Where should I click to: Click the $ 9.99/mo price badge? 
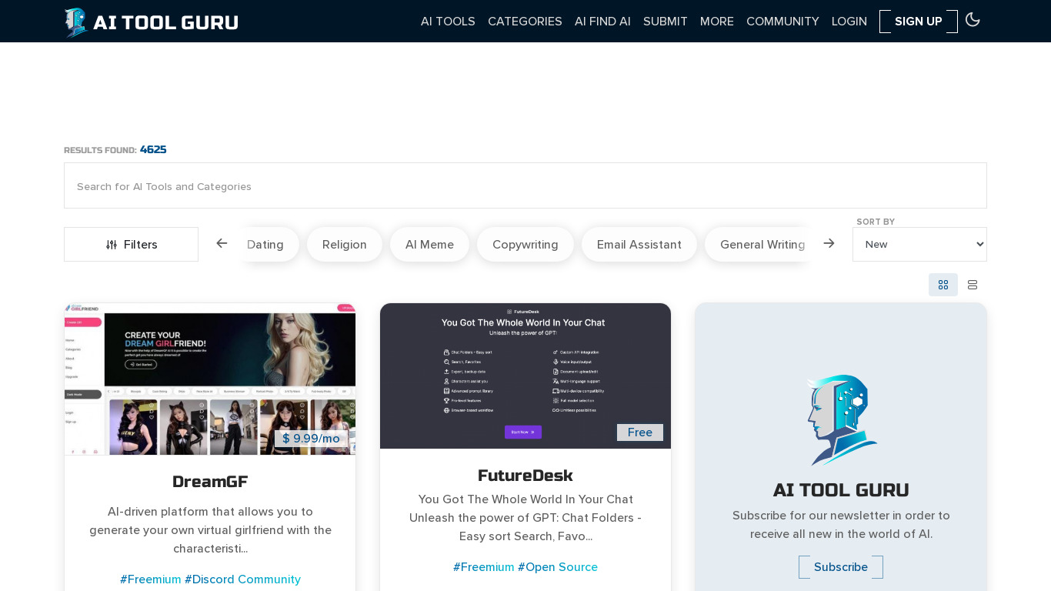(x=311, y=439)
